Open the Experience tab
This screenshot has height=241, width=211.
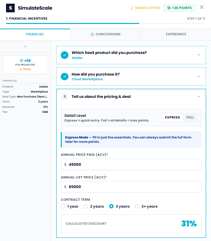tap(176, 34)
